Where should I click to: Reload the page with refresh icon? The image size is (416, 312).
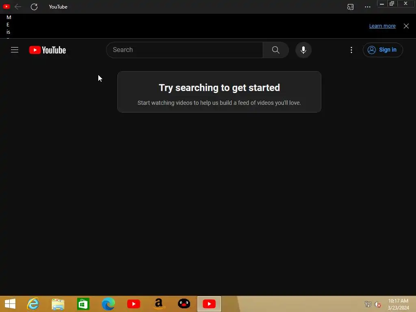[x=34, y=7]
